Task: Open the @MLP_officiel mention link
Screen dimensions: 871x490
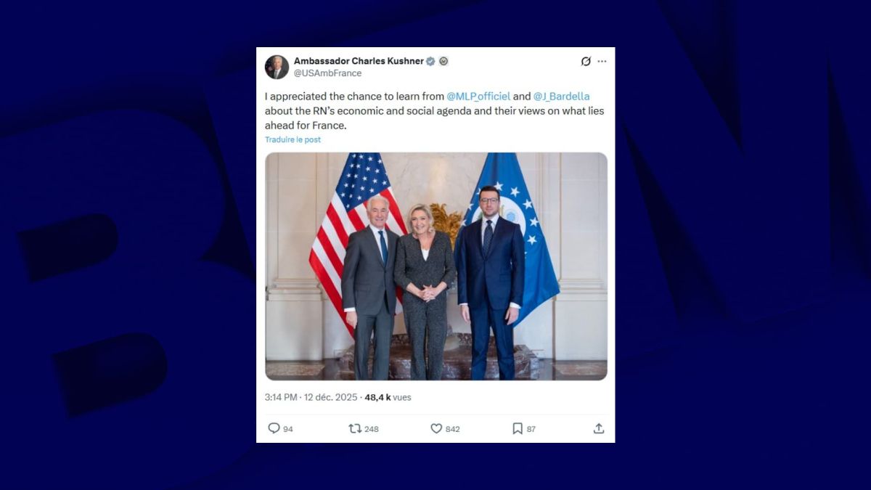Action: (478, 96)
